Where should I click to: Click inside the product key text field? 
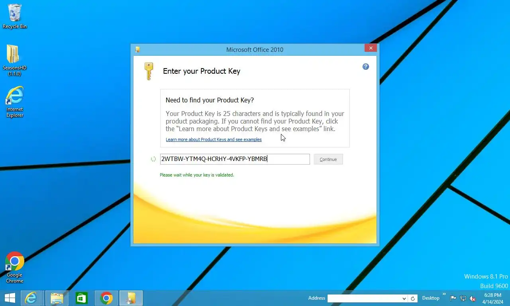pyautogui.click(x=235, y=159)
